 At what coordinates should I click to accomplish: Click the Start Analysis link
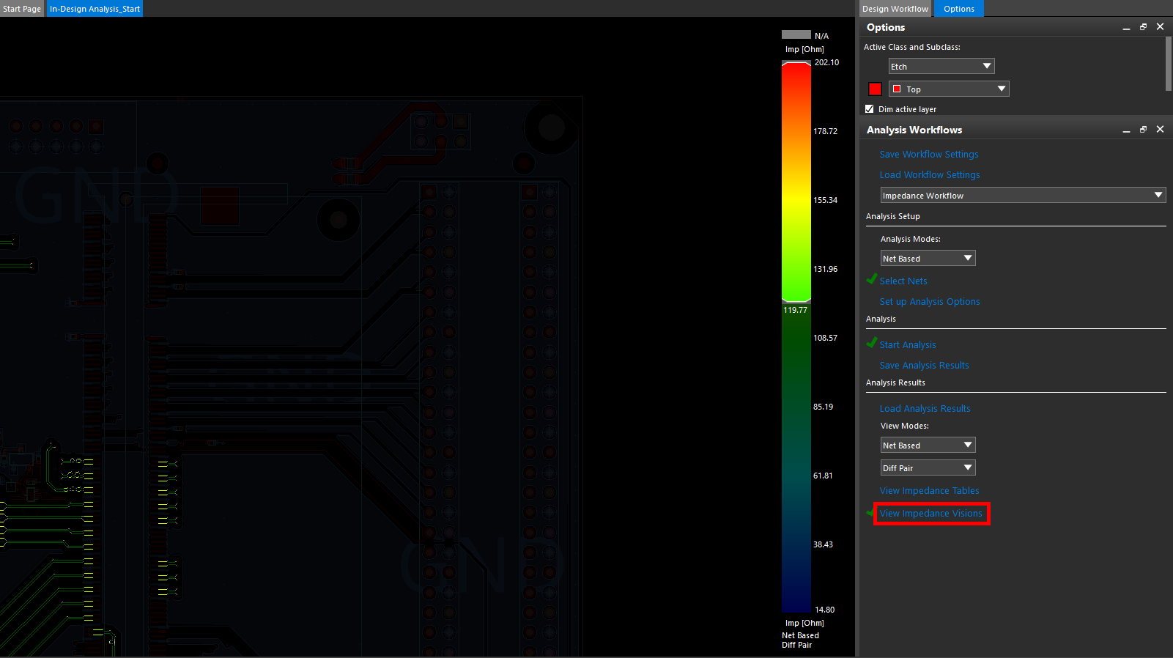[x=908, y=345]
